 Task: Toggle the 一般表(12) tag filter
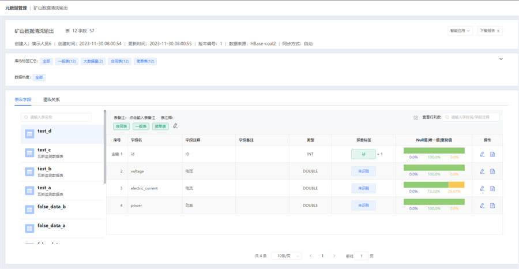(67, 61)
